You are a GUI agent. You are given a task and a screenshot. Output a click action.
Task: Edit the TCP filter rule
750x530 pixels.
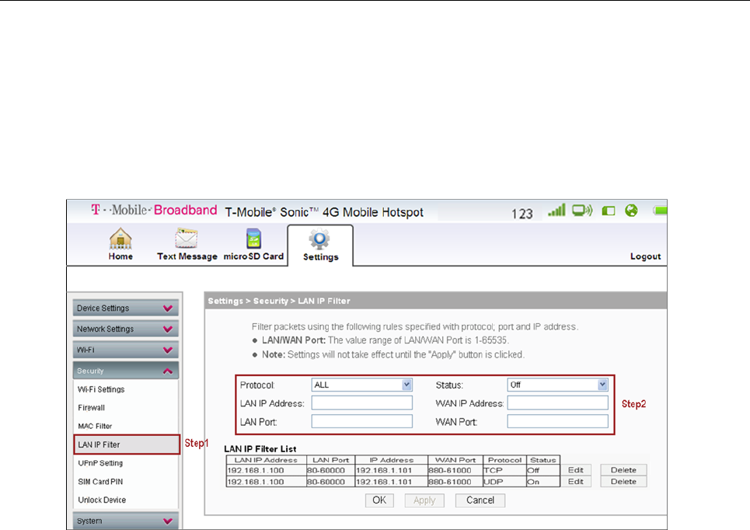click(576, 470)
